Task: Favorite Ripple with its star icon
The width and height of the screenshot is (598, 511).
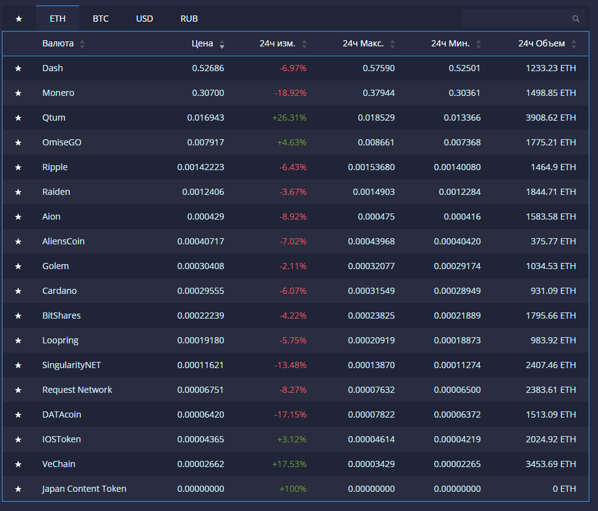Action: tap(19, 167)
